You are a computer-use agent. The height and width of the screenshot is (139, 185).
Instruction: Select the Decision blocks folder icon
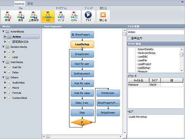(7, 47)
